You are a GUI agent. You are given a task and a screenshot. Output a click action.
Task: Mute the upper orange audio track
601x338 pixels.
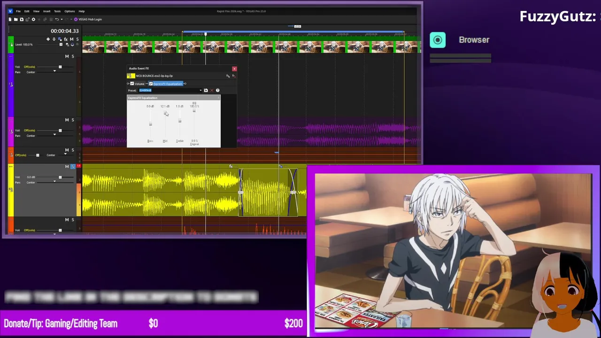tap(67, 150)
